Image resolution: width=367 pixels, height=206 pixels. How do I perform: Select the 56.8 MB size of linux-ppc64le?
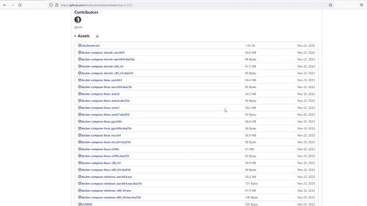pos(251,121)
